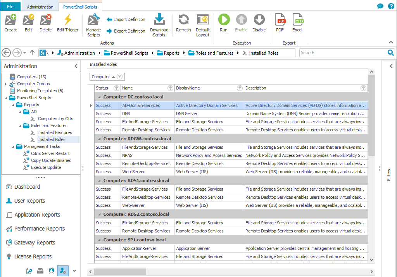Go forward using navigation arrow

[17, 53]
